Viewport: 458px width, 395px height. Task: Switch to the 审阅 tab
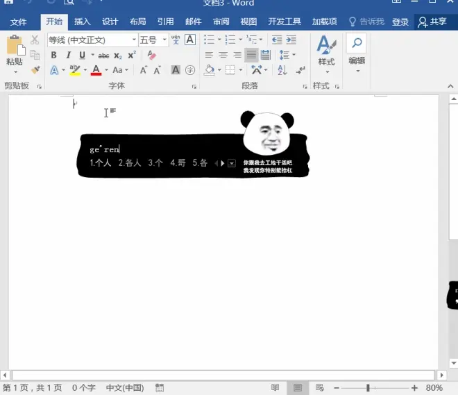(221, 22)
